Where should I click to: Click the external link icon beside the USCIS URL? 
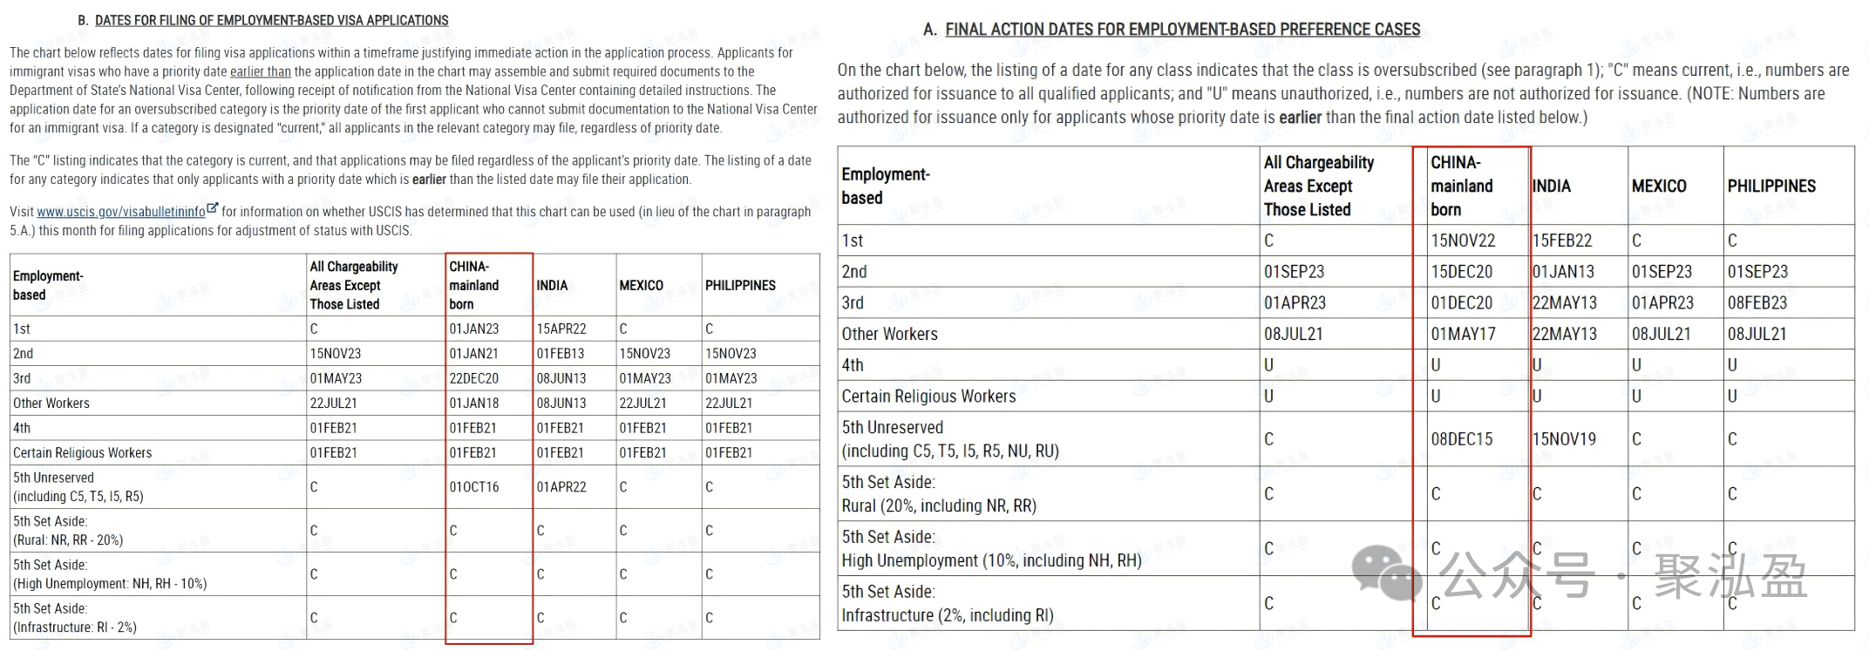click(x=212, y=208)
